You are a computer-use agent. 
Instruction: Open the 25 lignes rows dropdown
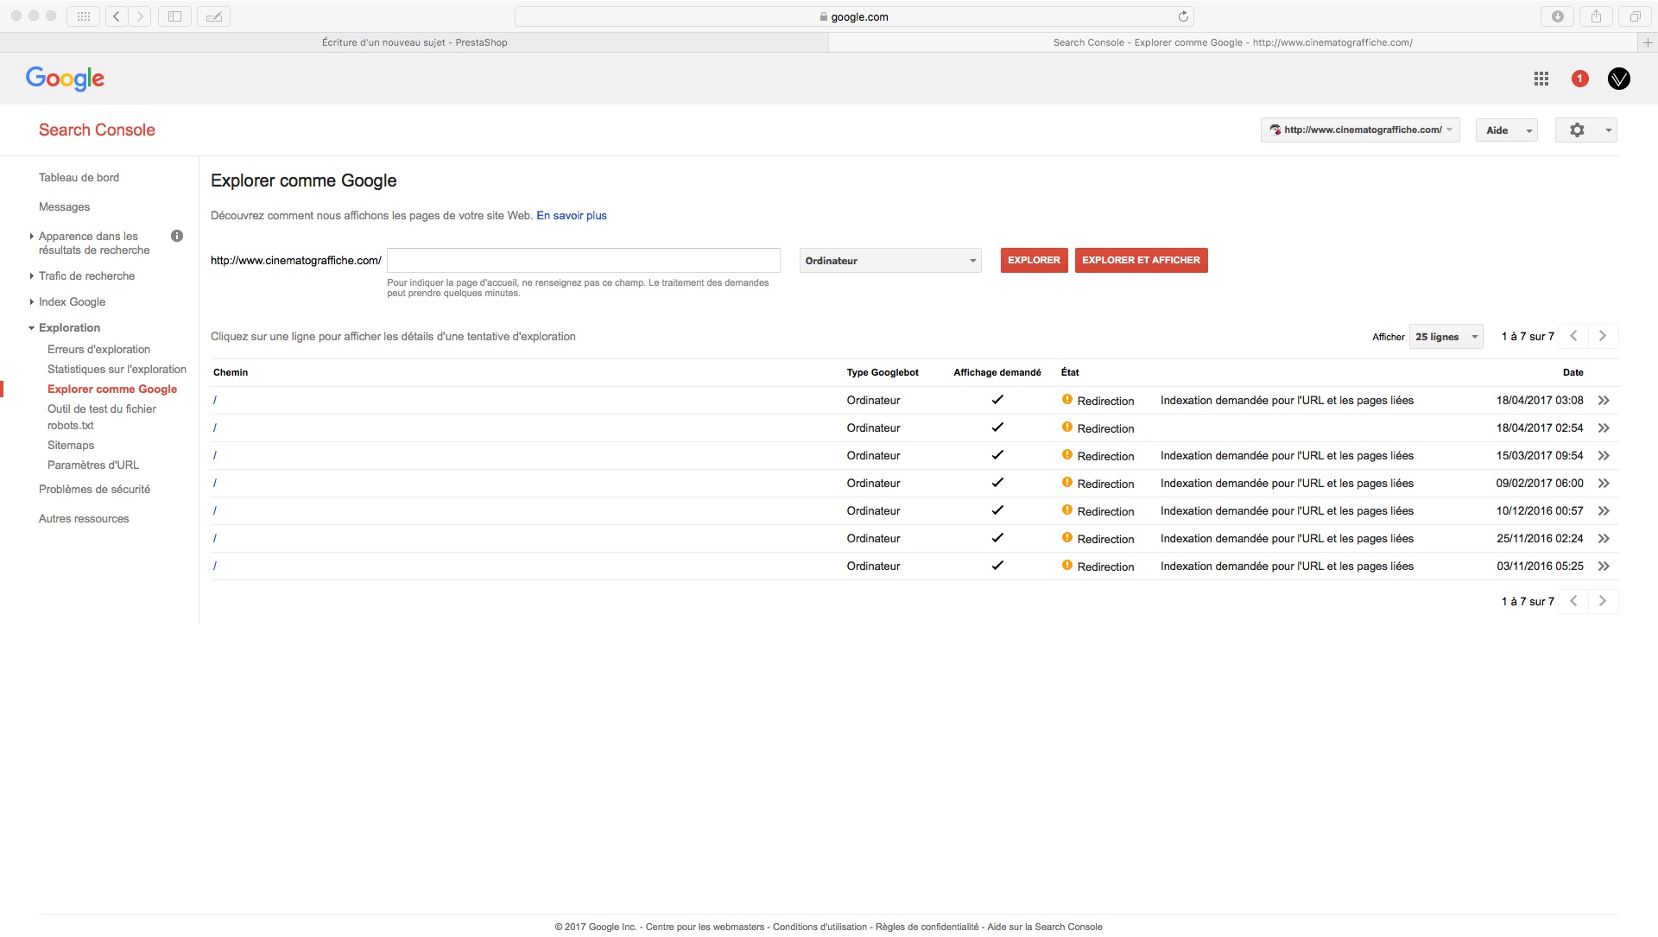coord(1446,337)
